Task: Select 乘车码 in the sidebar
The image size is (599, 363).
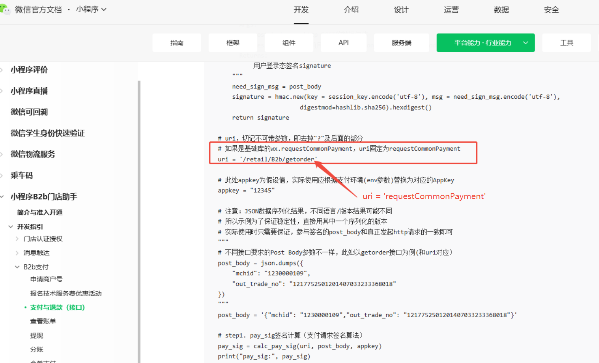Action: [22, 175]
